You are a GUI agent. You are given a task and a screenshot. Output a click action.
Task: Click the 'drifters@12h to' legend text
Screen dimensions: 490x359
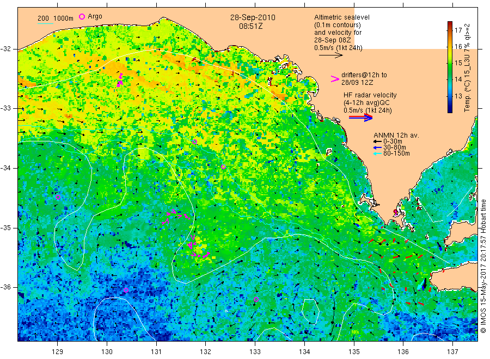pos(364,75)
